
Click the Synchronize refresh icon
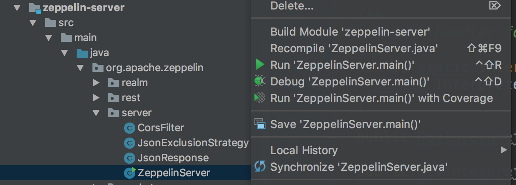pos(260,167)
